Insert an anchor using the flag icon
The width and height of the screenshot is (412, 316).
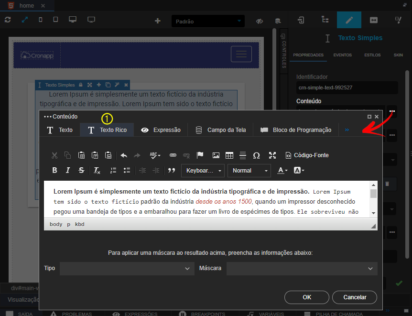[x=200, y=155]
